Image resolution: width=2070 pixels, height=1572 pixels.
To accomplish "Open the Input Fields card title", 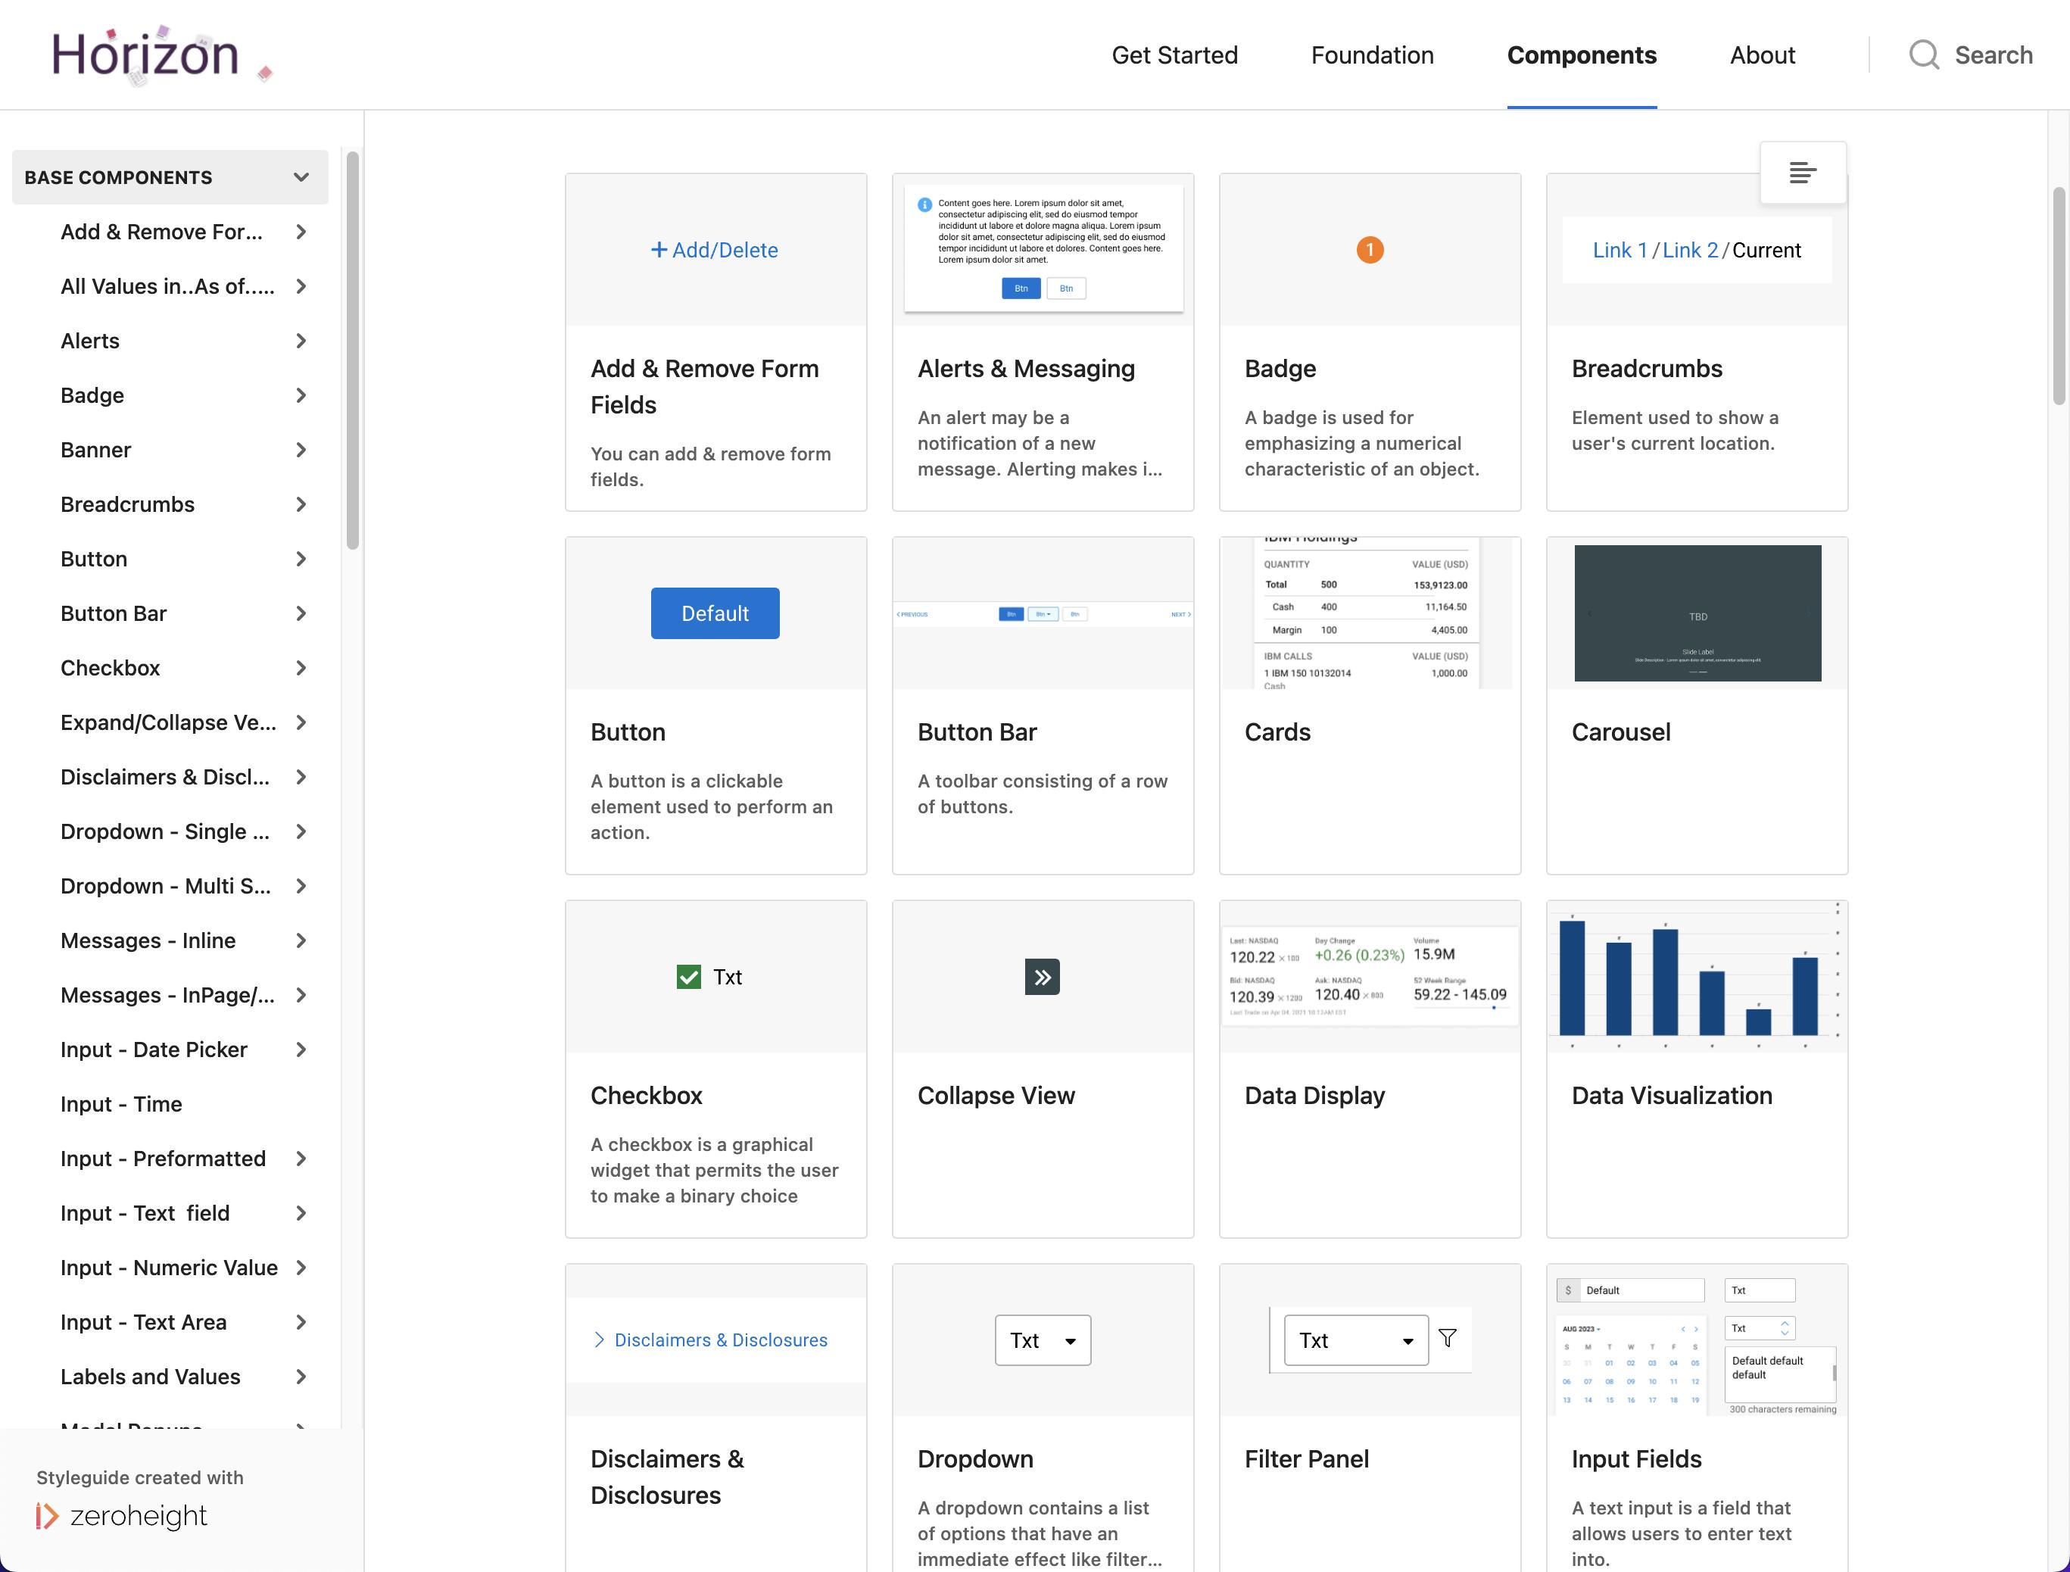I will [x=1636, y=1458].
